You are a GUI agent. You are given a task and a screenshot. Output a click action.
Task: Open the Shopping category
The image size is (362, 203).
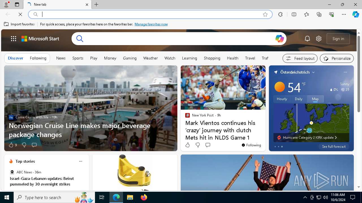212,58
